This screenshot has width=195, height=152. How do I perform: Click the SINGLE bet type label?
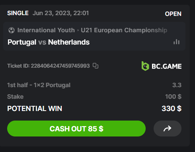point(18,13)
